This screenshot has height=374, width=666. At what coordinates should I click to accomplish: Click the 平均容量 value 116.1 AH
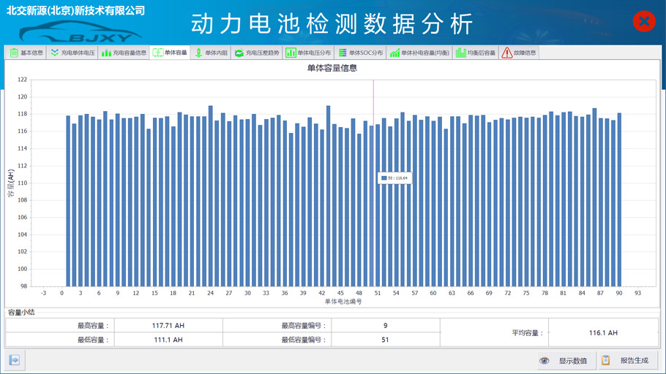click(603, 332)
